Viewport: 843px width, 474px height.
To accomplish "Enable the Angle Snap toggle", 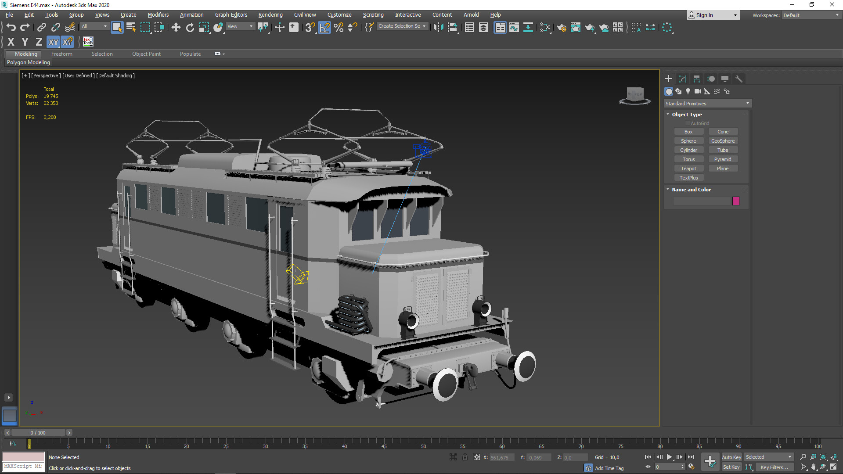I will pyautogui.click(x=324, y=27).
